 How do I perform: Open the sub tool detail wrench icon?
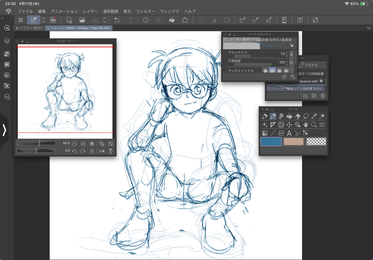[293, 76]
